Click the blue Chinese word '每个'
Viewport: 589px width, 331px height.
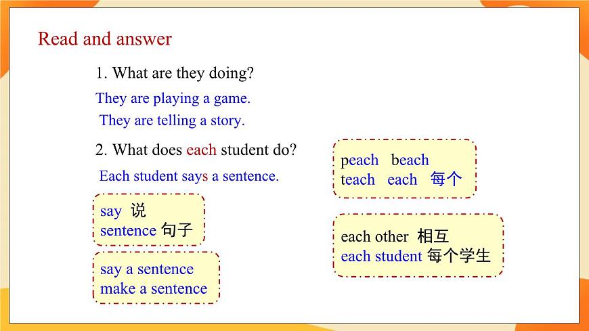pos(446,179)
